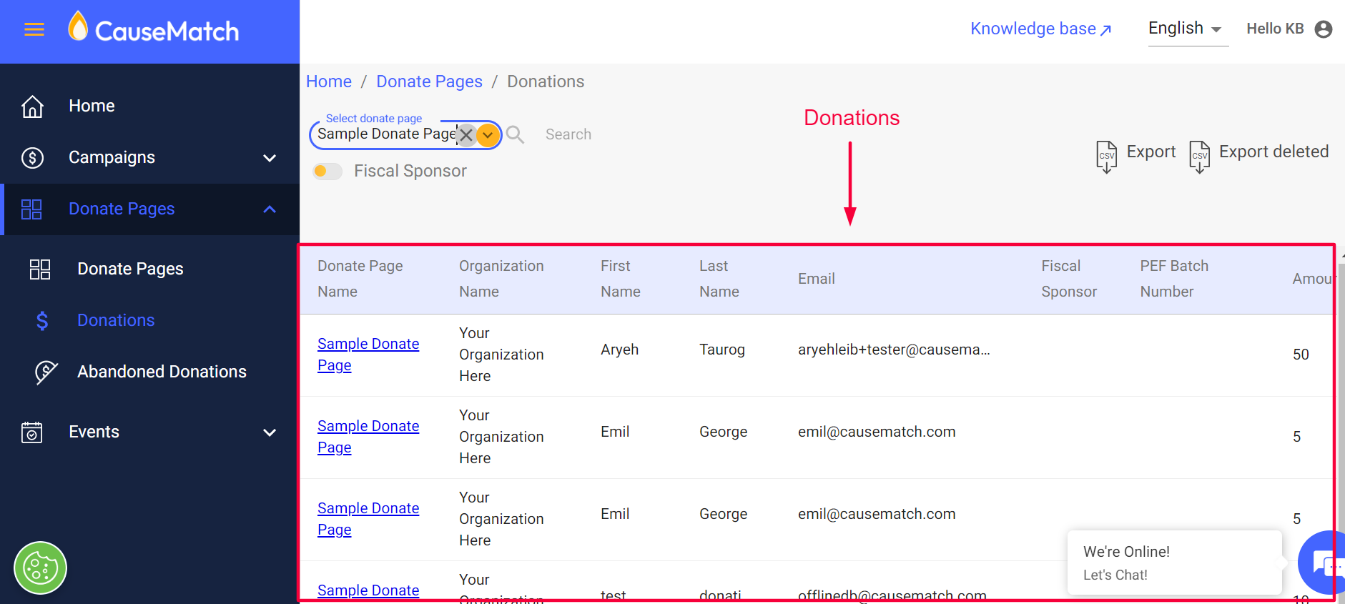Image resolution: width=1345 pixels, height=604 pixels.
Task: Open Sample Donate Page link in first Emil row
Action: 368,437
